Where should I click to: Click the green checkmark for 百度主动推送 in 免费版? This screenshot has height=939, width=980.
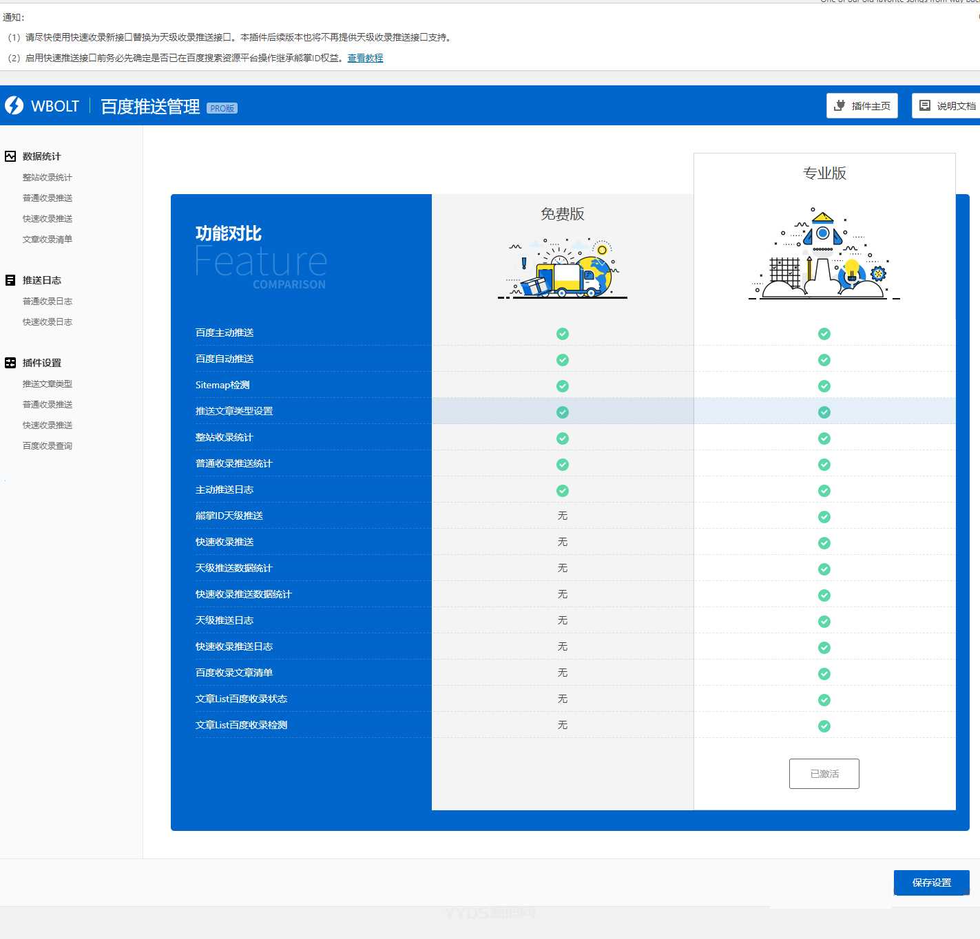[563, 334]
